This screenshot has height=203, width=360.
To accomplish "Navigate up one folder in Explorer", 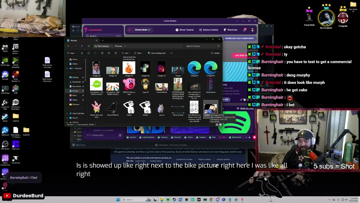I will pyautogui.click(x=82, y=46).
